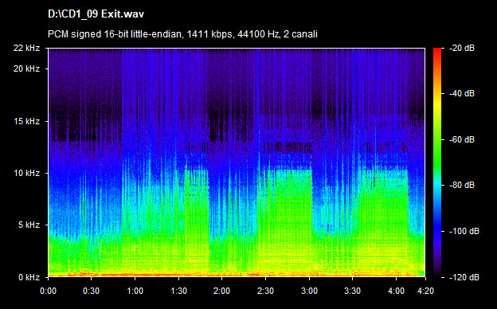Click the 15 kHz frequency axis label
The height and width of the screenshot is (309, 497).
pyautogui.click(x=26, y=121)
